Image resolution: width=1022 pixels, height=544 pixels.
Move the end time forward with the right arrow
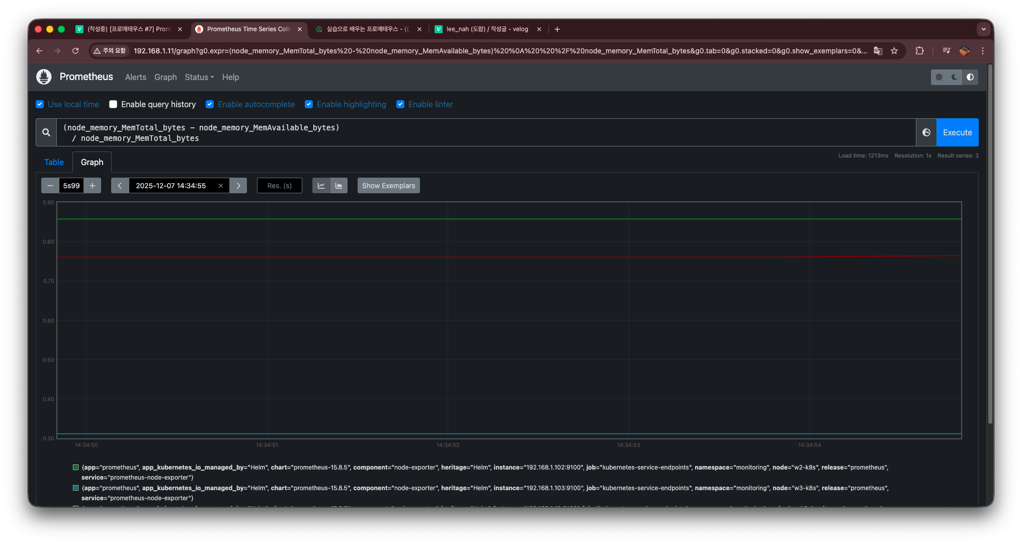coord(238,186)
